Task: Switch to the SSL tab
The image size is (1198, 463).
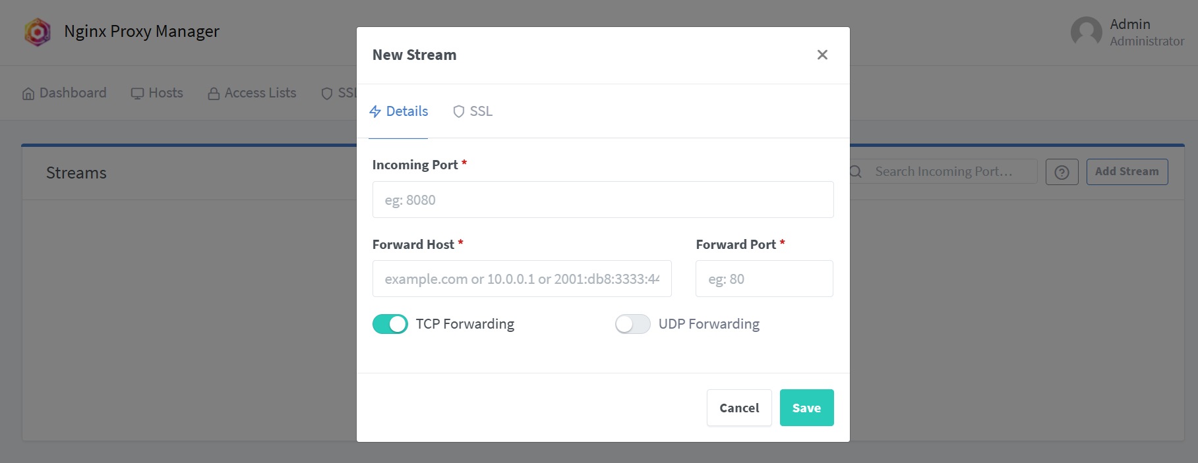Action: coord(473,111)
